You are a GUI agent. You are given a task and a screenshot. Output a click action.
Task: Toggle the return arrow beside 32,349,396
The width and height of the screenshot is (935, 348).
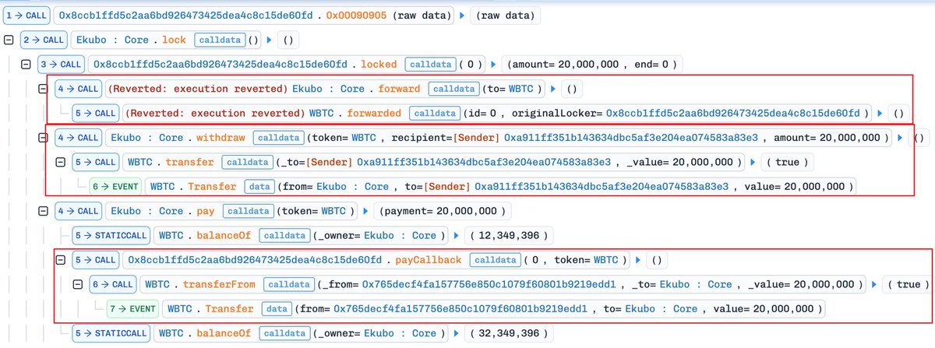click(457, 333)
